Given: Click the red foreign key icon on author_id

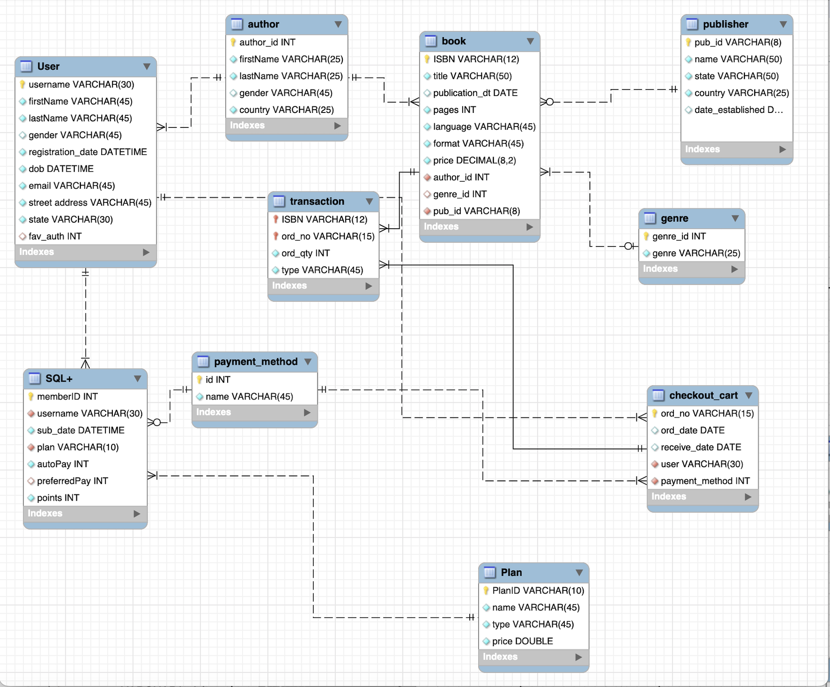Looking at the screenshot, I should coord(427,177).
